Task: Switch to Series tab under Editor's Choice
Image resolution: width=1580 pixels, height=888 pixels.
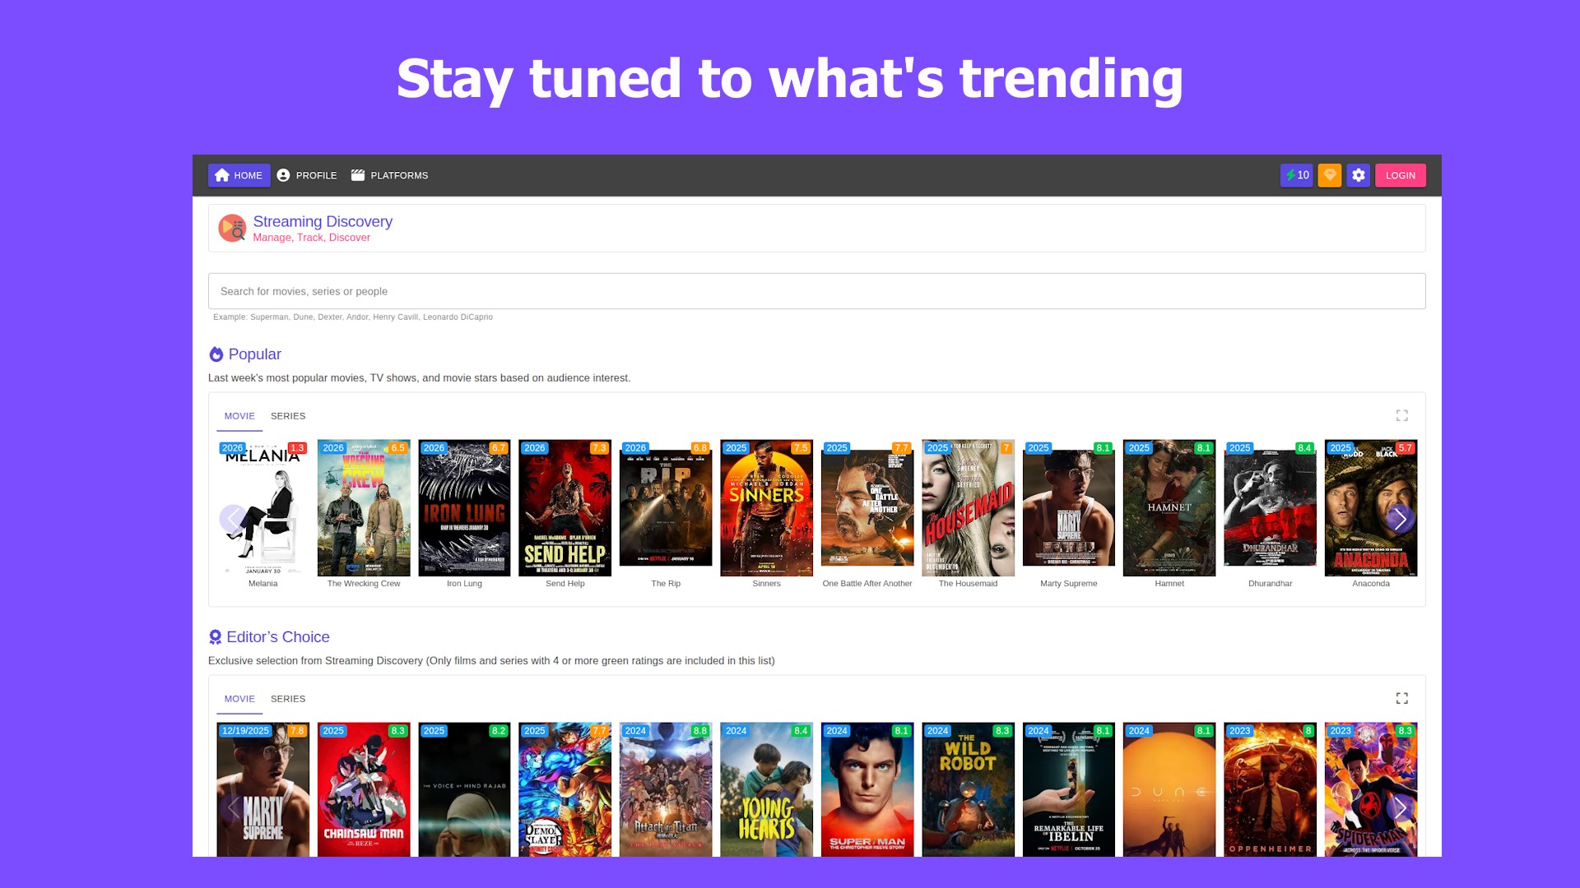Action: pyautogui.click(x=288, y=699)
